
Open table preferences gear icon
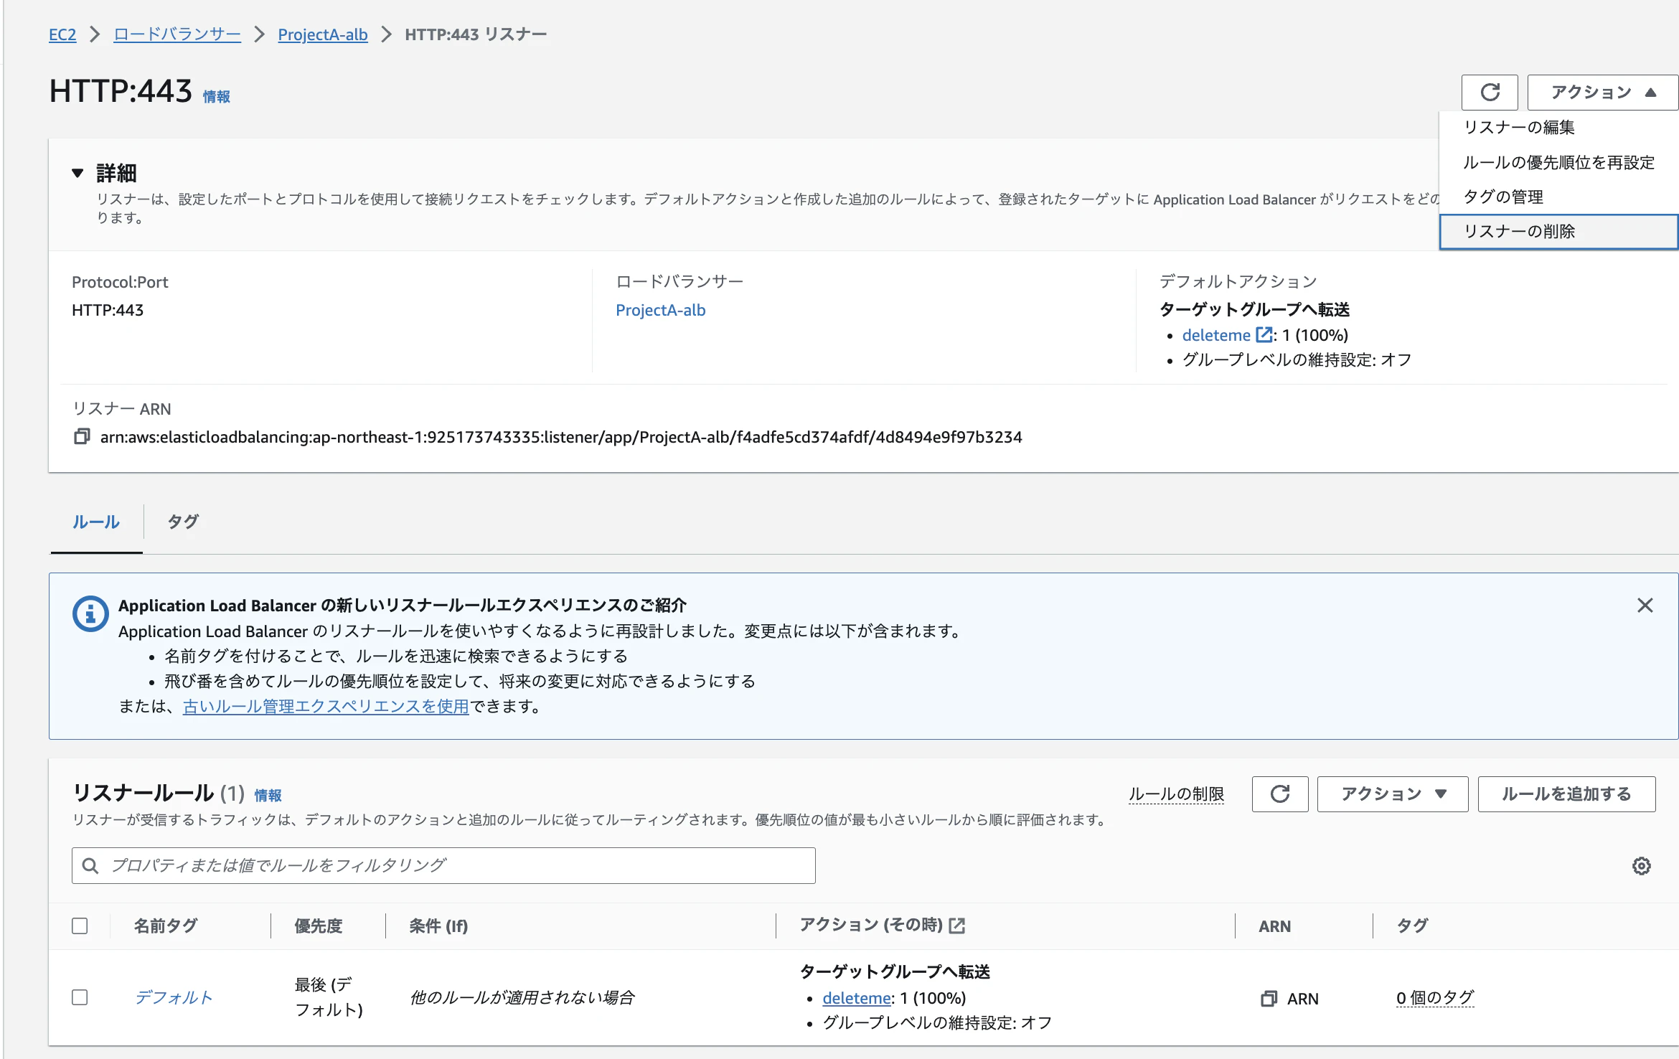[1641, 866]
